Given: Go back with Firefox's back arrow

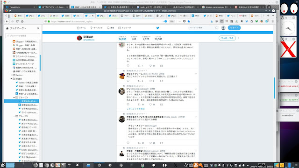Looking at the screenshot, I should coord(7,21).
